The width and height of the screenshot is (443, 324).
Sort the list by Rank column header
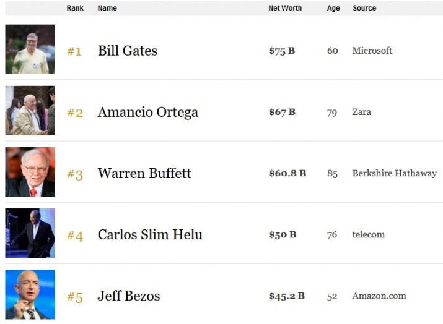click(x=75, y=8)
